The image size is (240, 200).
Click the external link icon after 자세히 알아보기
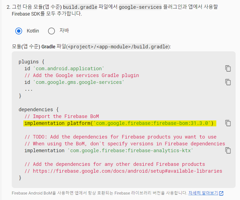pyautogui.click(x=221, y=193)
